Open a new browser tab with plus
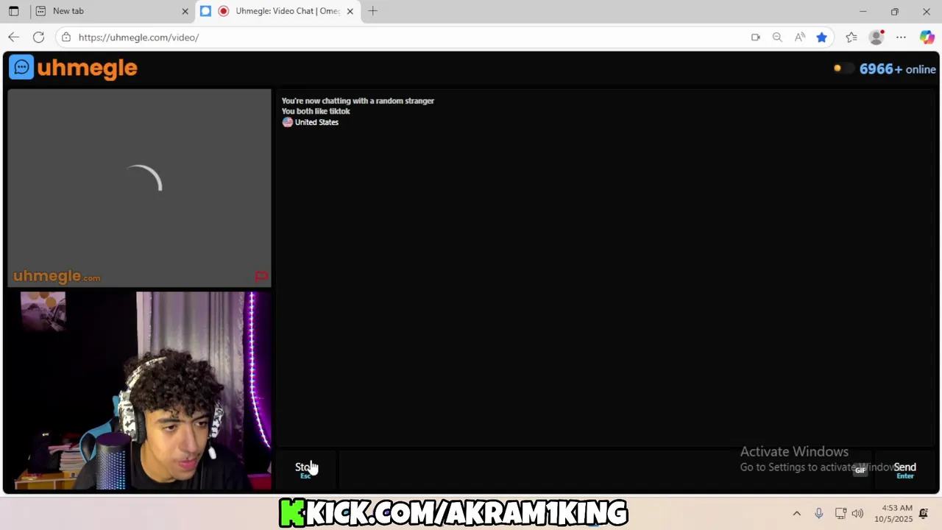This screenshot has height=530, width=942. point(372,11)
